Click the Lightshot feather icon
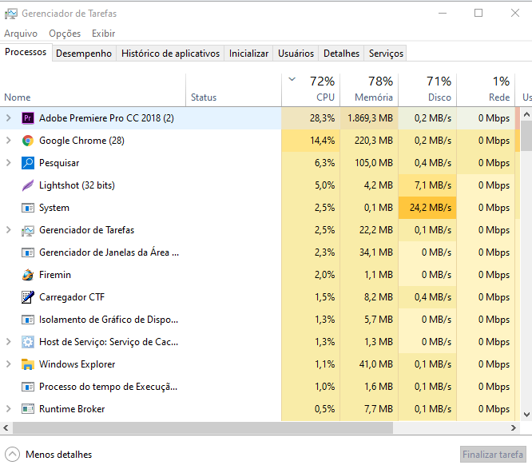This screenshot has width=532, height=473. click(x=28, y=185)
